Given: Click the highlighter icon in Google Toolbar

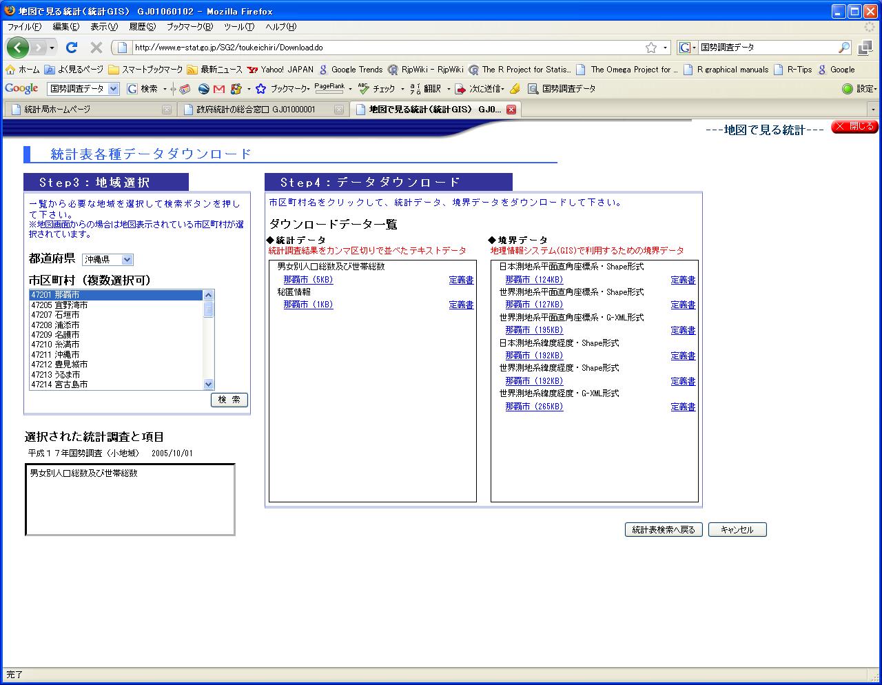Looking at the screenshot, I should point(515,89).
